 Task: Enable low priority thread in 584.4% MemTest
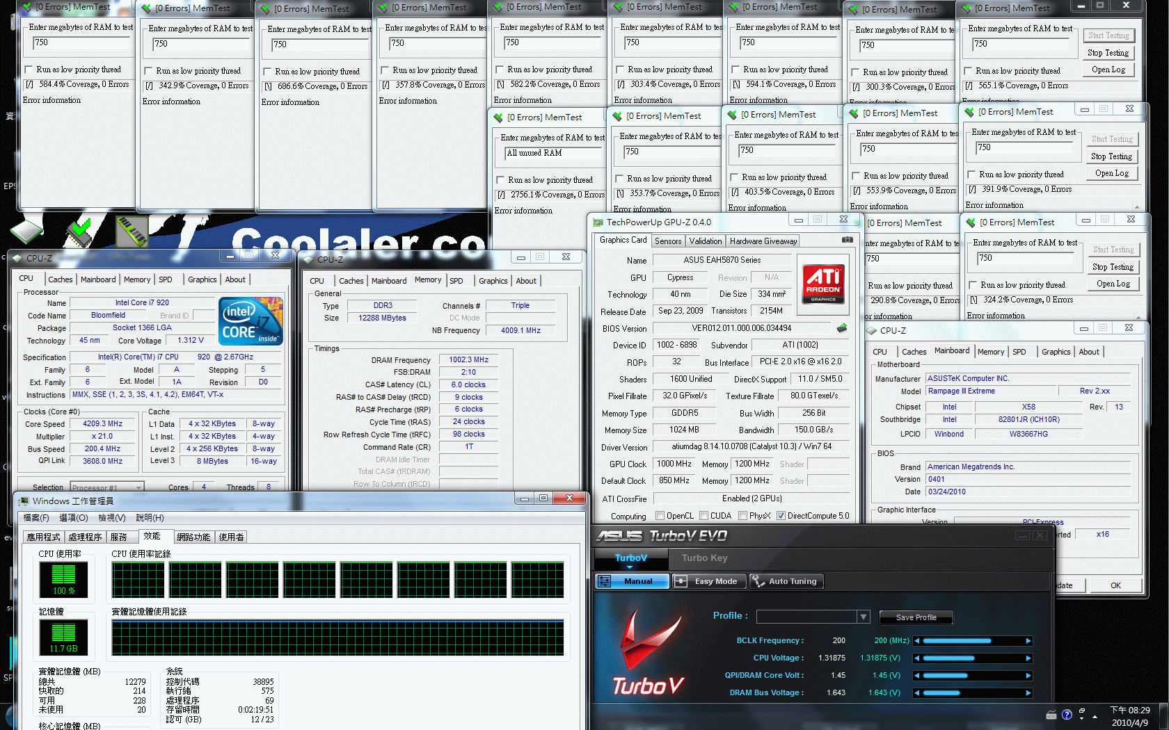coord(29,70)
